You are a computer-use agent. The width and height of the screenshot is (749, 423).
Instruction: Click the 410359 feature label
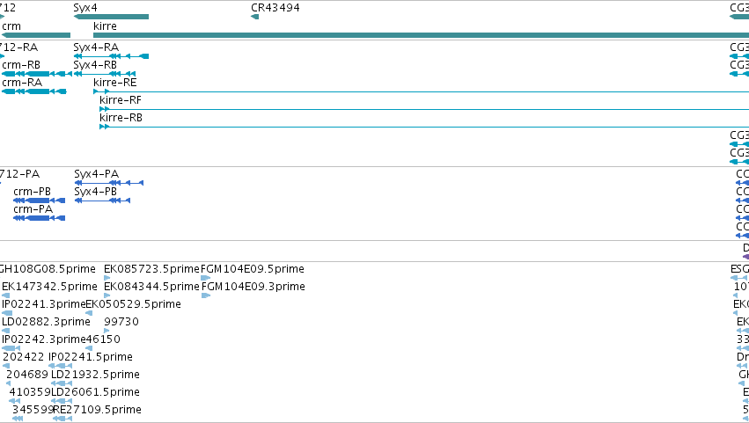point(30,392)
